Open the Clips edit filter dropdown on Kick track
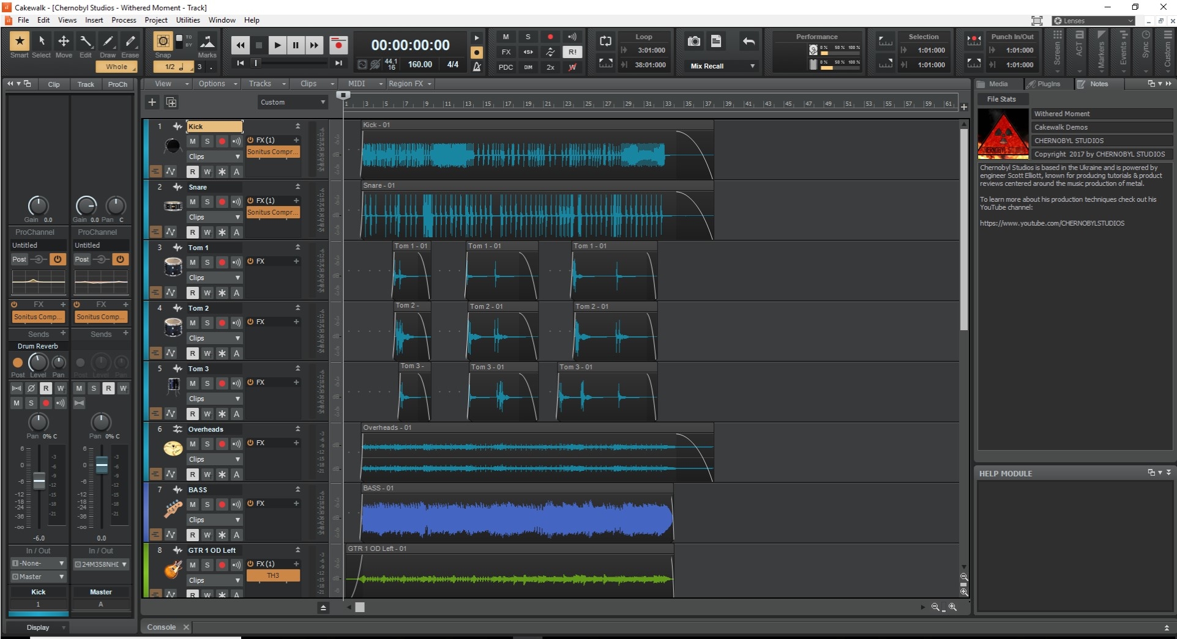1177x639 pixels. [214, 157]
